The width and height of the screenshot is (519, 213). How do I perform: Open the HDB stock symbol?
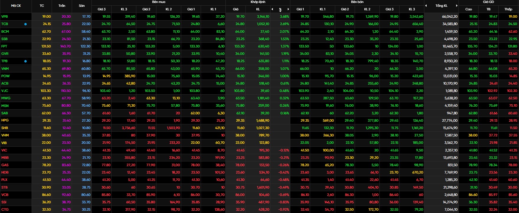pyautogui.click(x=5, y=172)
